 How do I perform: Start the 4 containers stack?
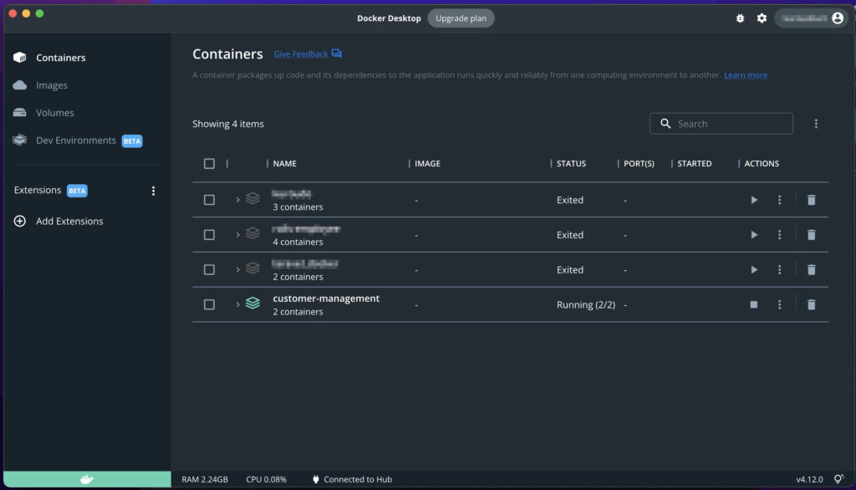point(753,235)
